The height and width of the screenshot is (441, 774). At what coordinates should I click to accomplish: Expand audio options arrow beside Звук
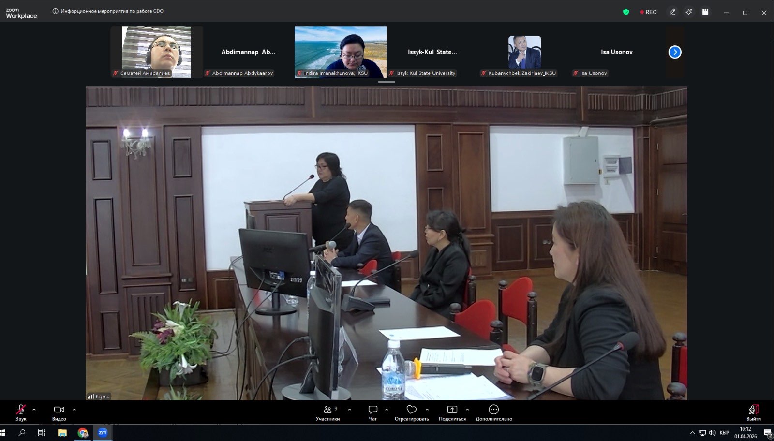coord(34,410)
